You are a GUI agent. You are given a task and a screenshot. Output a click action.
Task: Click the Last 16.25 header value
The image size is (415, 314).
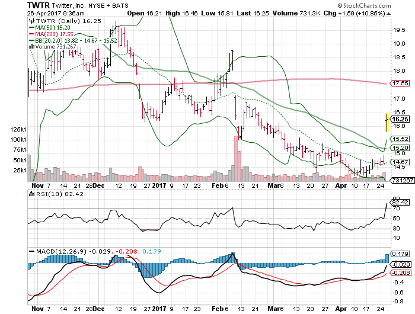pyautogui.click(x=253, y=13)
